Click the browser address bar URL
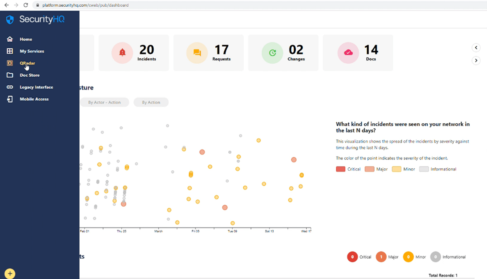This screenshot has width=487, height=279. 85,5
